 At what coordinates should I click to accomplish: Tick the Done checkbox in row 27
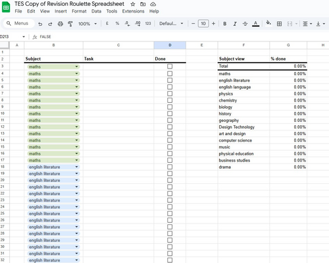(170, 227)
